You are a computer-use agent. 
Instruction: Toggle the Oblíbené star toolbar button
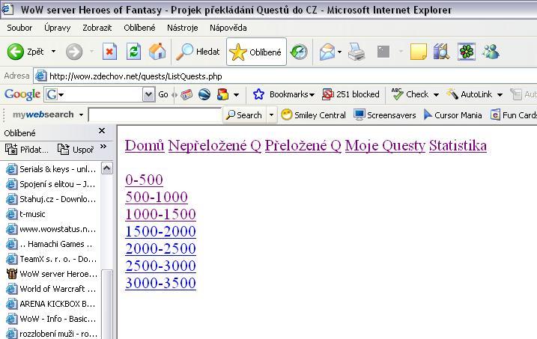pyautogui.click(x=256, y=52)
